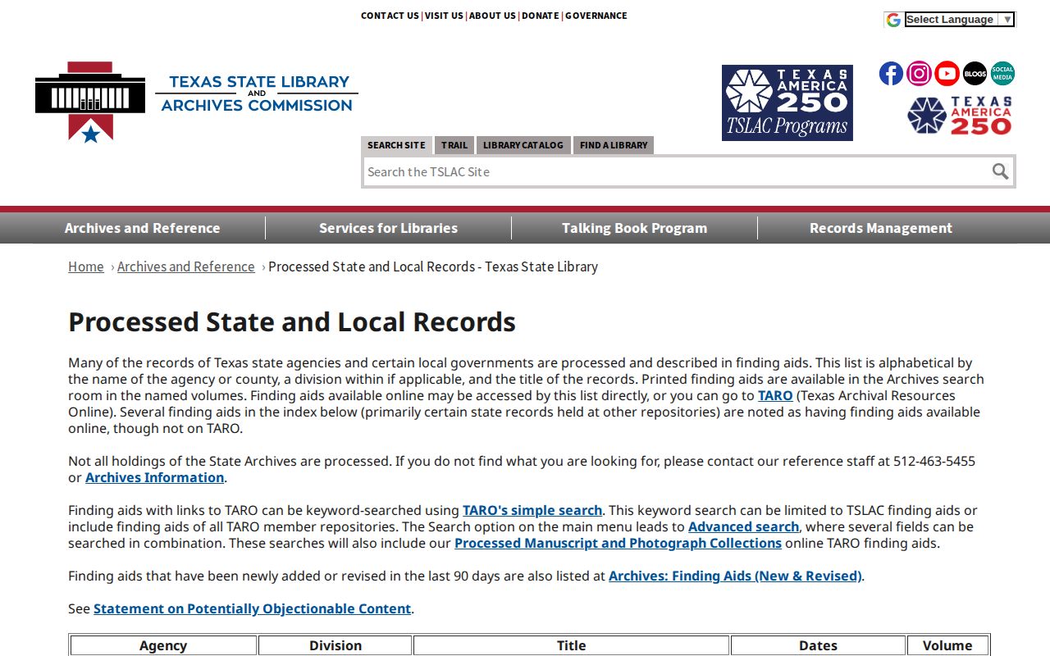Follow the Contact Us link
Viewport: 1050px width, 656px height.
(390, 16)
